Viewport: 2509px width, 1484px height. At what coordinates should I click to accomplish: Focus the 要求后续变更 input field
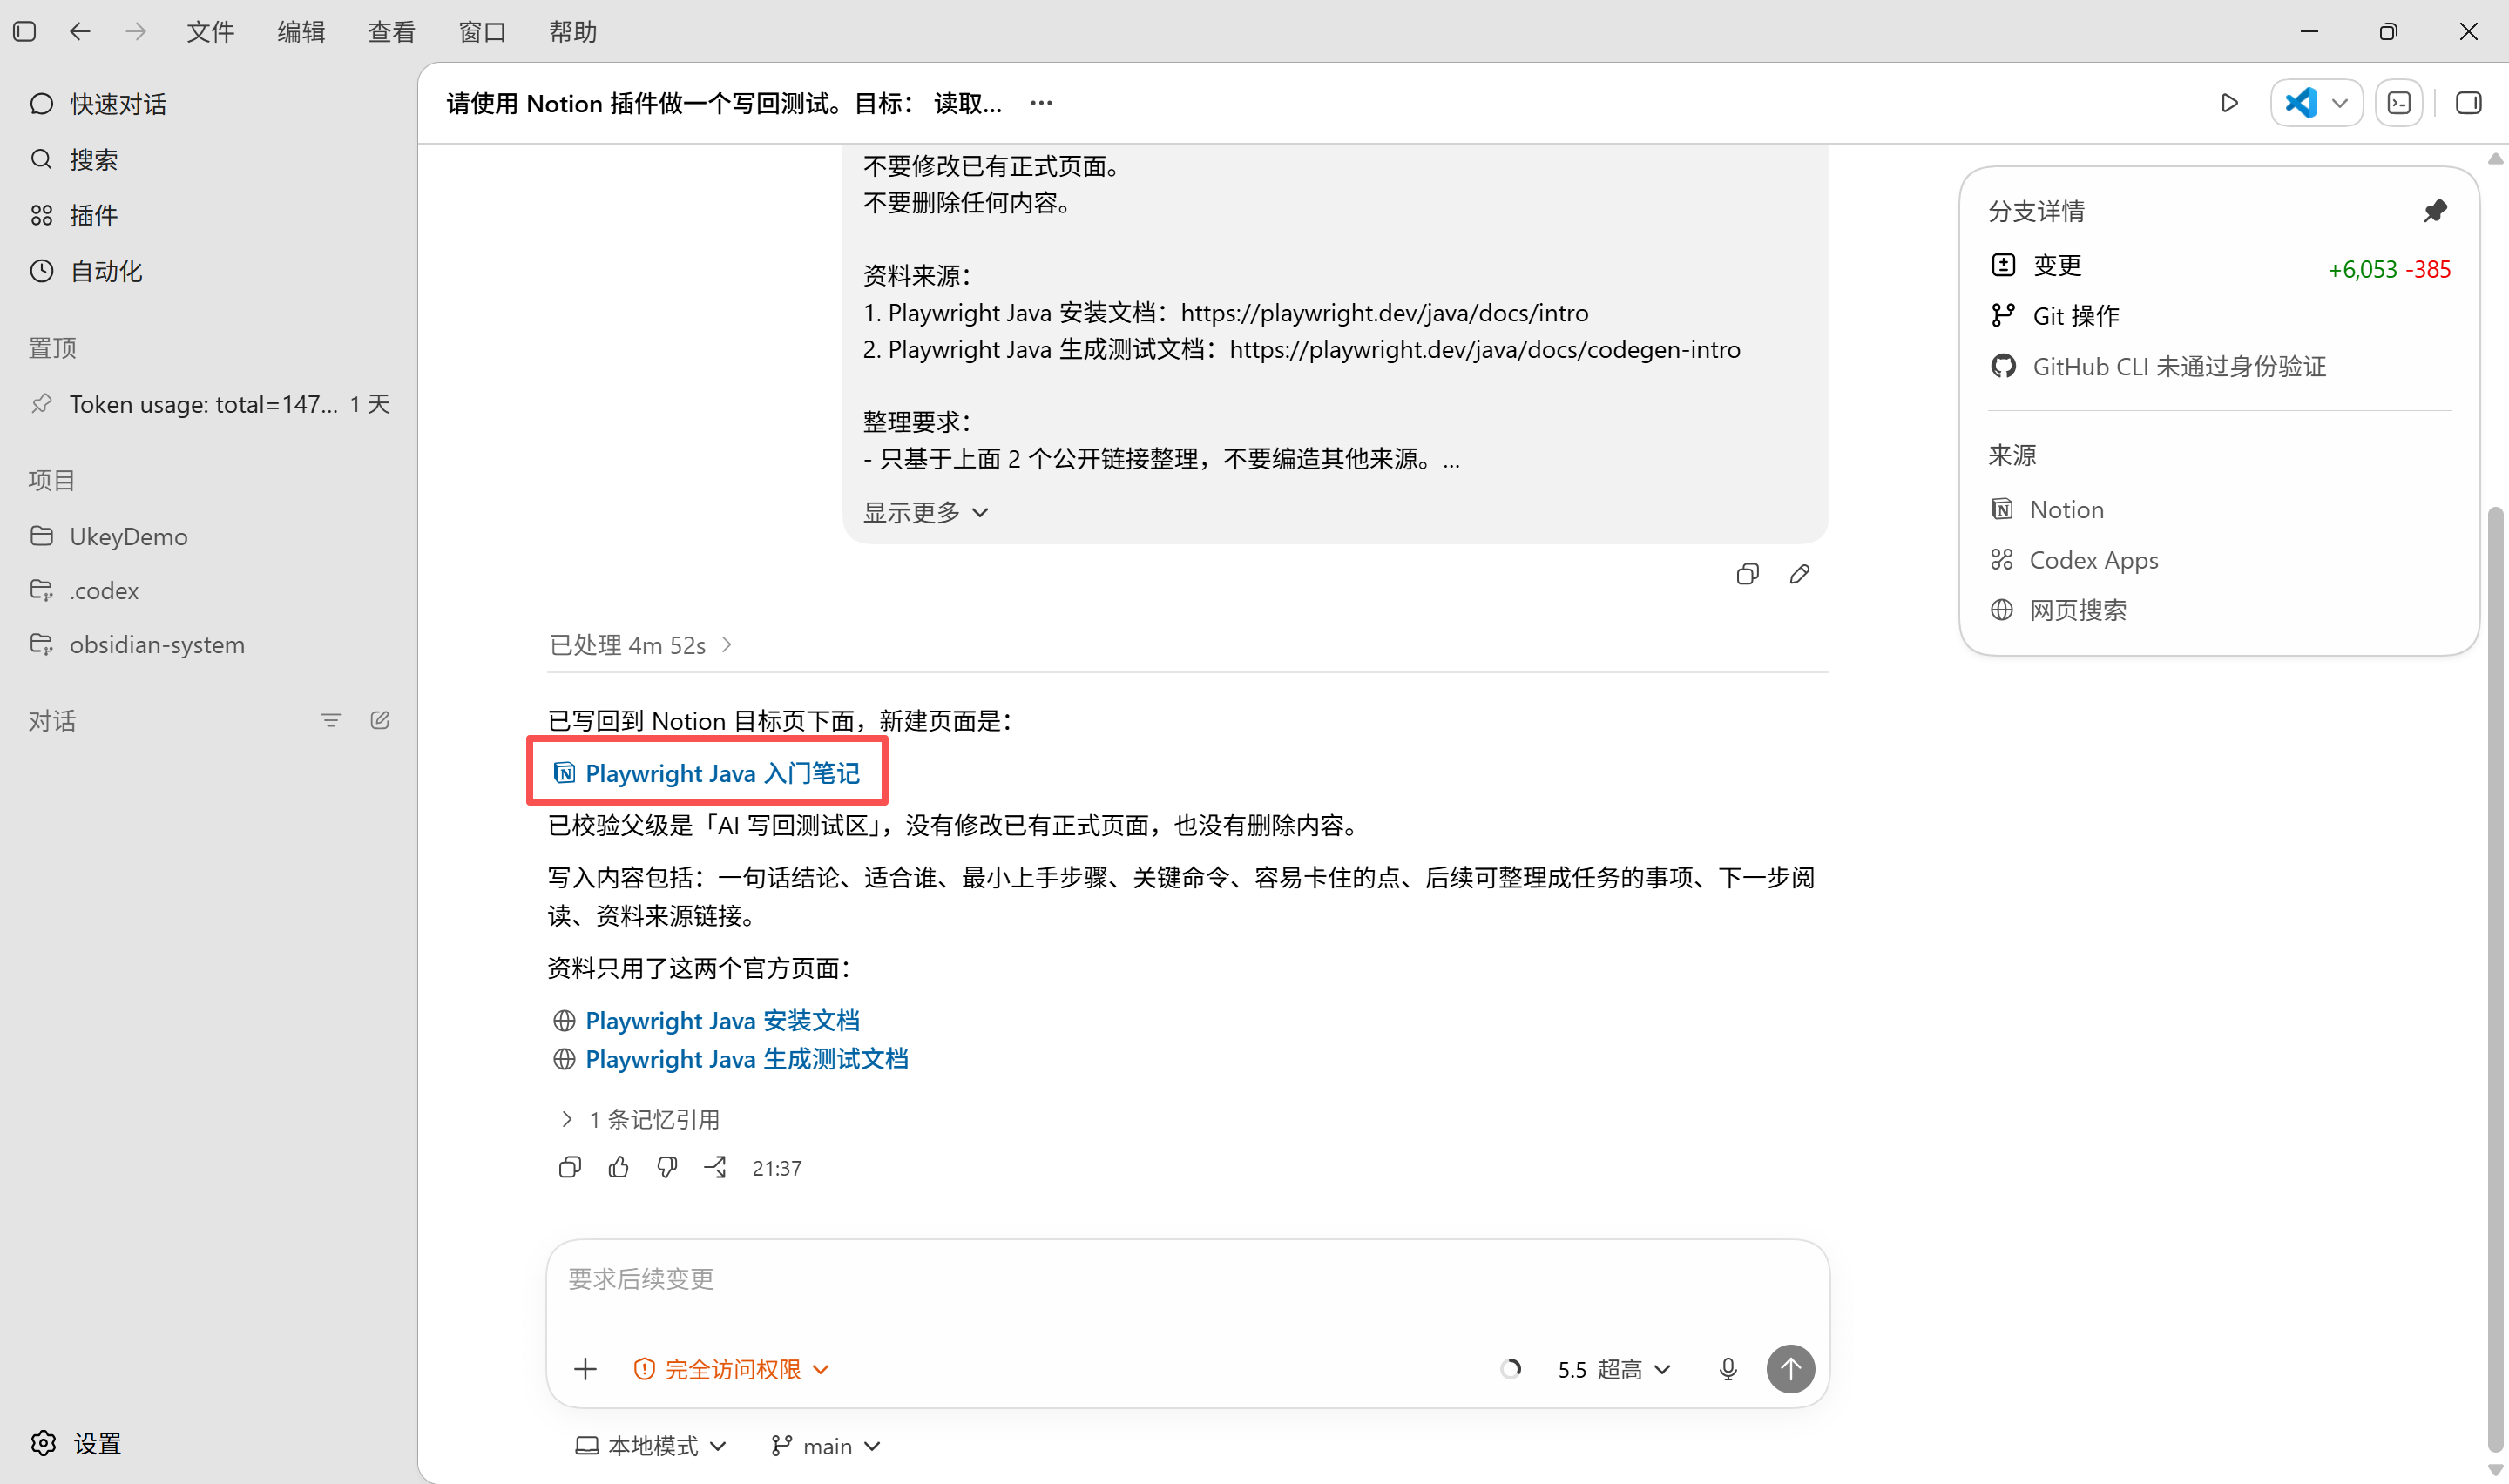coord(1188,1280)
